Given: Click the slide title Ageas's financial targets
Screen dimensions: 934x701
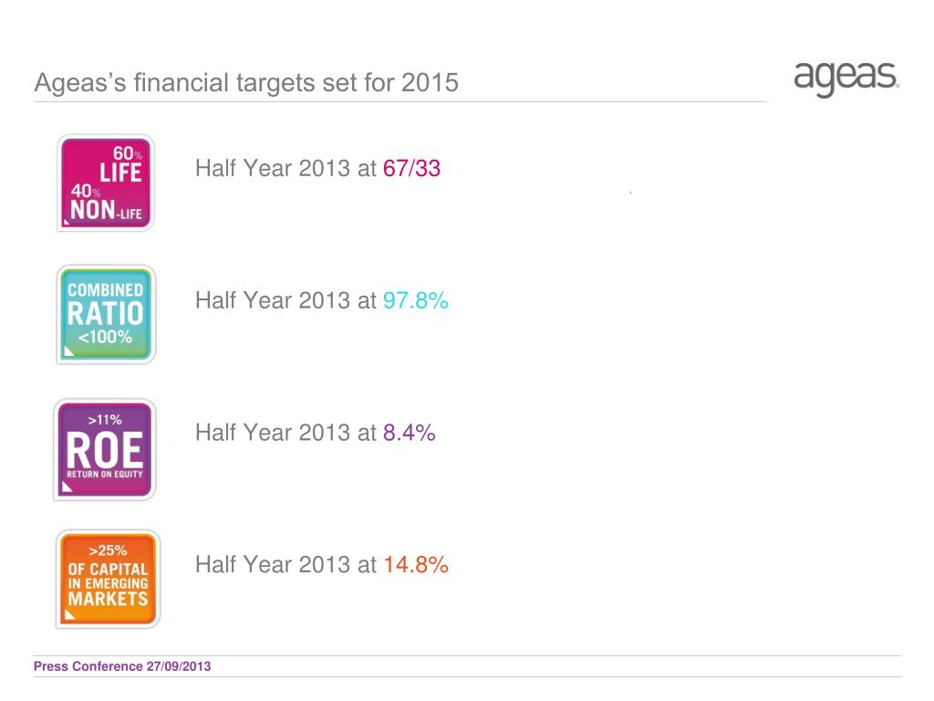Looking at the screenshot, I should 246,82.
